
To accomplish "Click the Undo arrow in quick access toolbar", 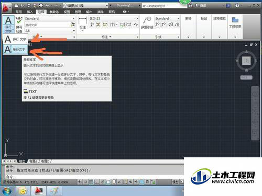I will coord(47,6).
